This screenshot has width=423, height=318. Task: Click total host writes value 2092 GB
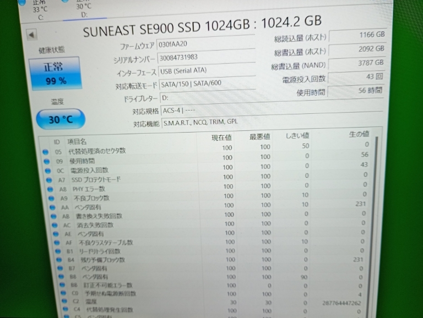(x=357, y=50)
